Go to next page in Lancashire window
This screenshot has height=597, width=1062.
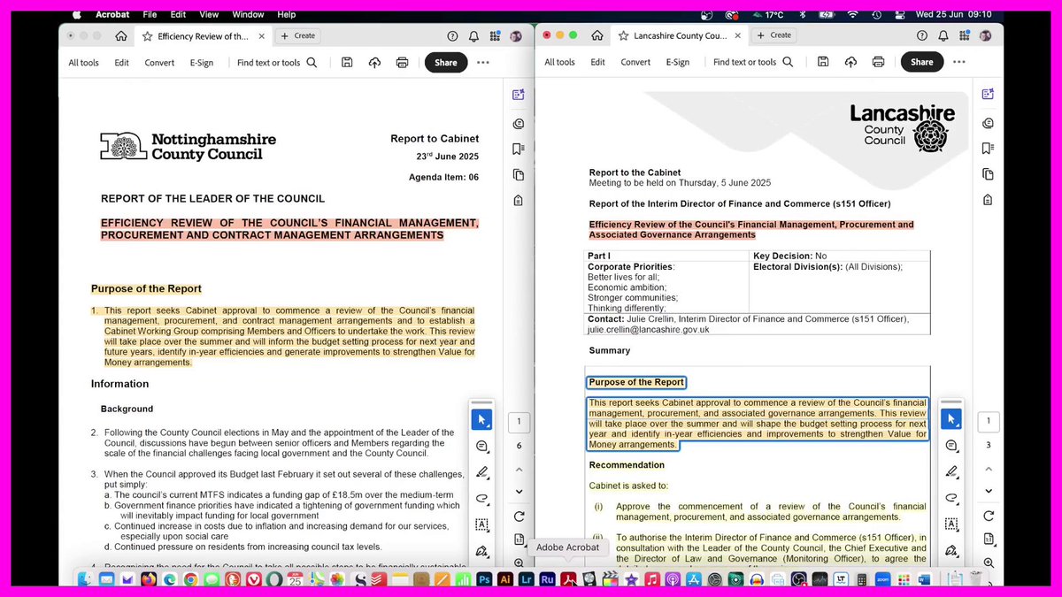point(988,491)
